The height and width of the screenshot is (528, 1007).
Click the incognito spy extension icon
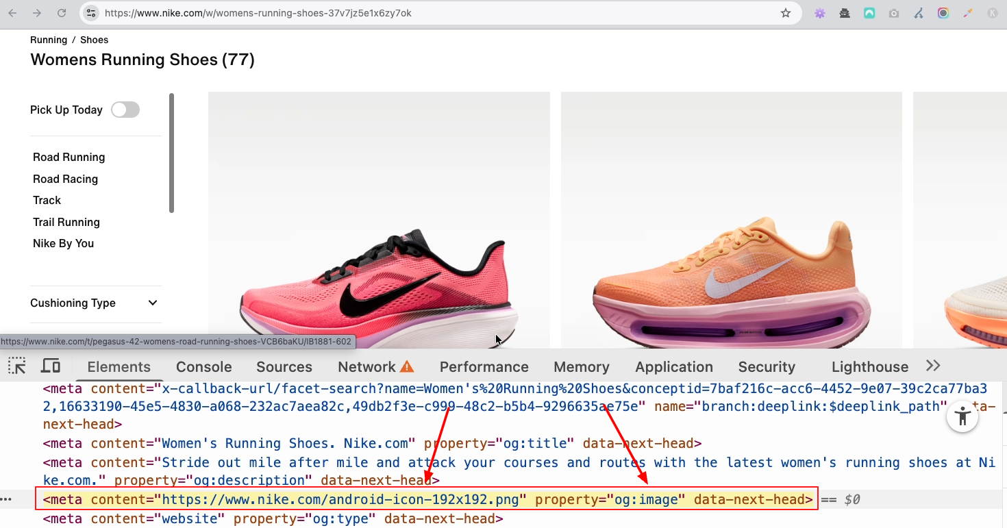tap(845, 13)
